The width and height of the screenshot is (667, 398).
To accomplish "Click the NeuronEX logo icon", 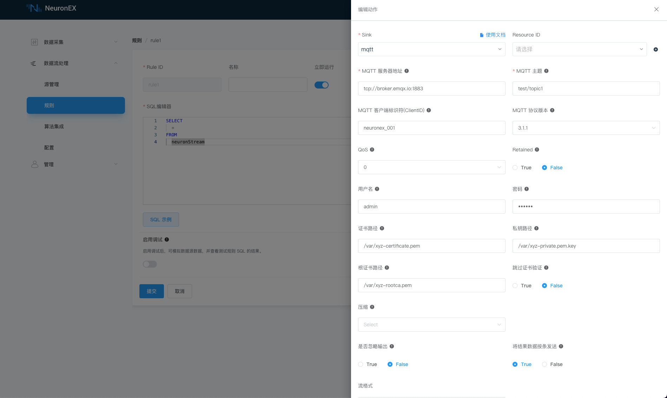I will 34,8.
